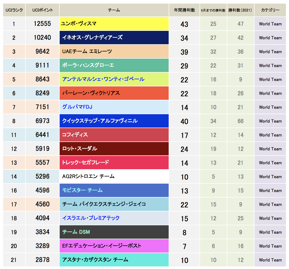Click UCI points value 5919

click(43, 149)
